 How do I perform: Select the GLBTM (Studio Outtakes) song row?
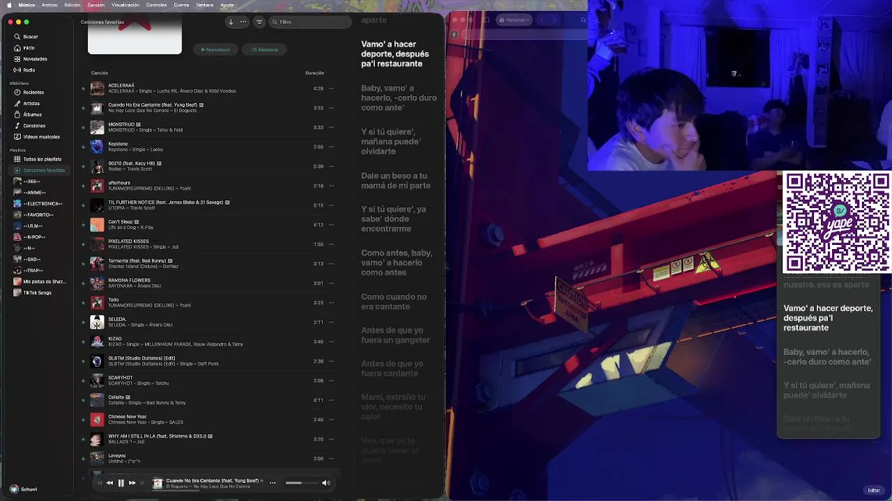tap(209, 361)
